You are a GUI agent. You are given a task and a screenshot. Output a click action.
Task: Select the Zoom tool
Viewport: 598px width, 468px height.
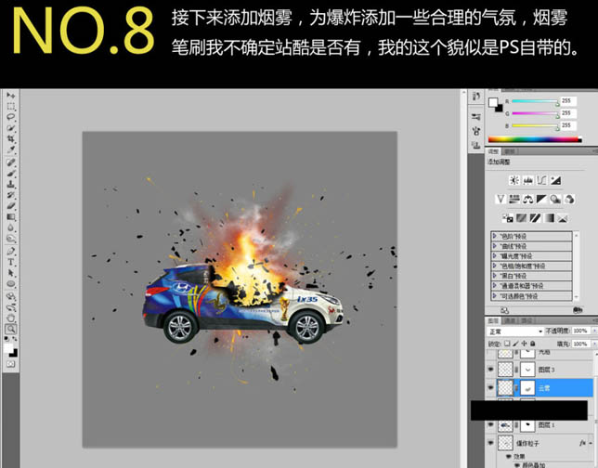pyautogui.click(x=11, y=329)
